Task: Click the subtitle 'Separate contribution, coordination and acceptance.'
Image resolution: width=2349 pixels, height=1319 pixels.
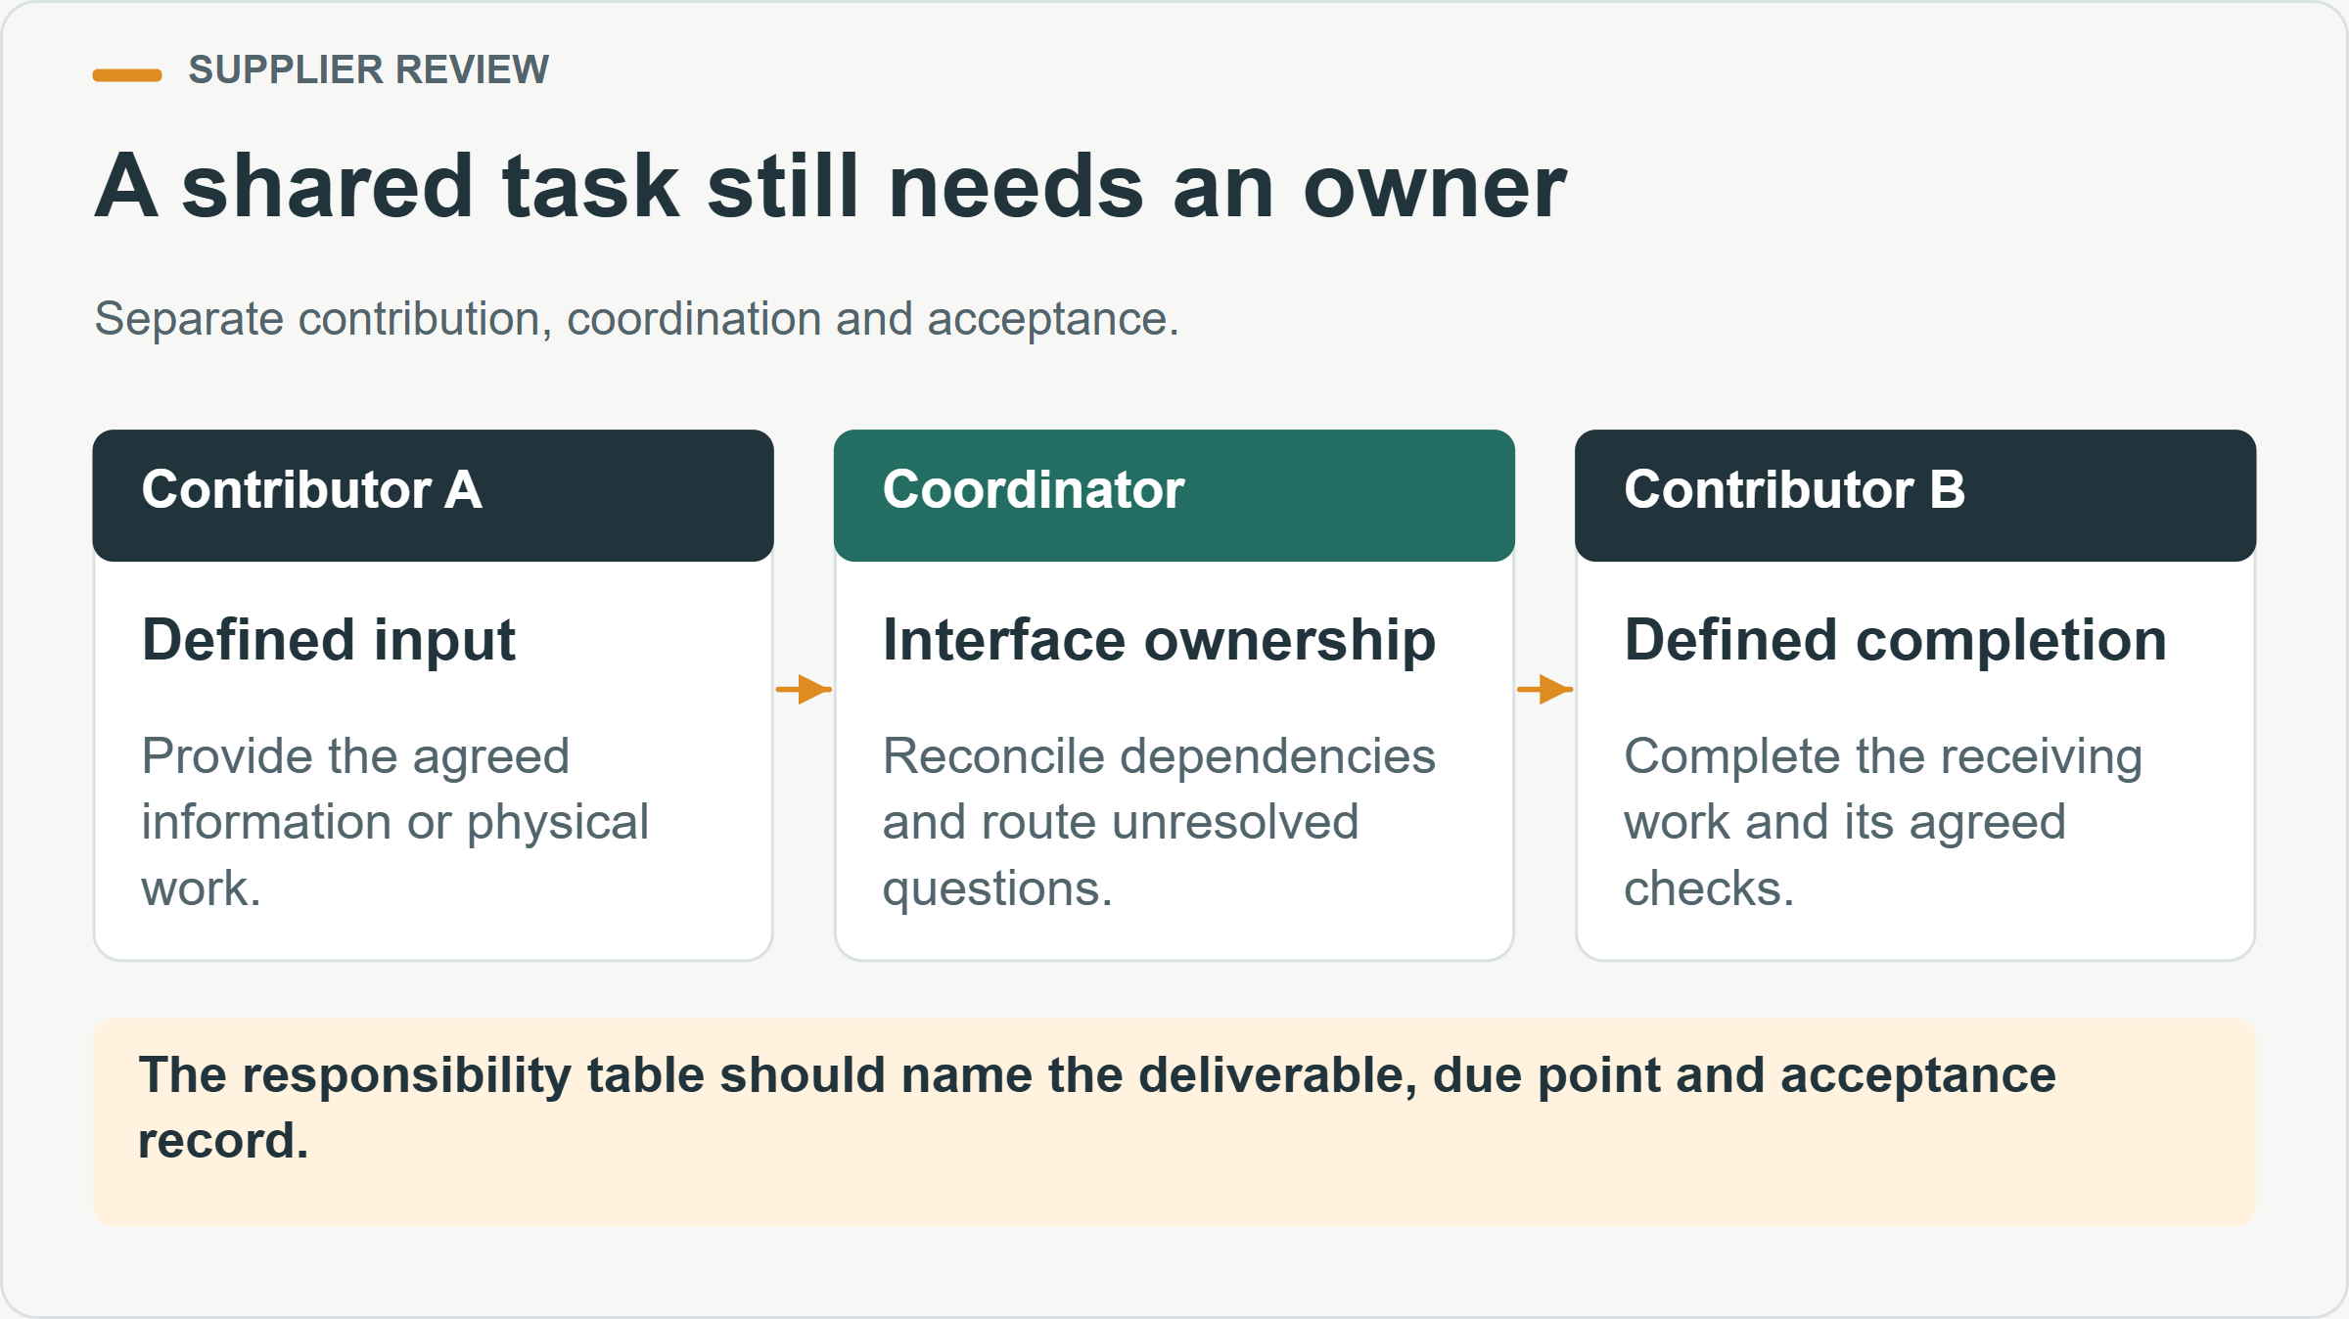Action: 637,319
